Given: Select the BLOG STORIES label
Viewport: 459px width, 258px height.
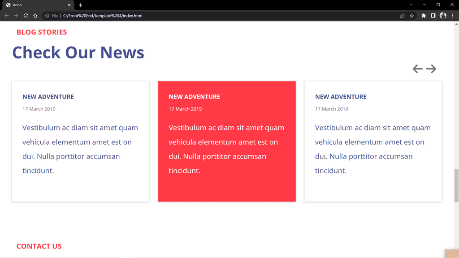Looking at the screenshot, I should point(42,32).
